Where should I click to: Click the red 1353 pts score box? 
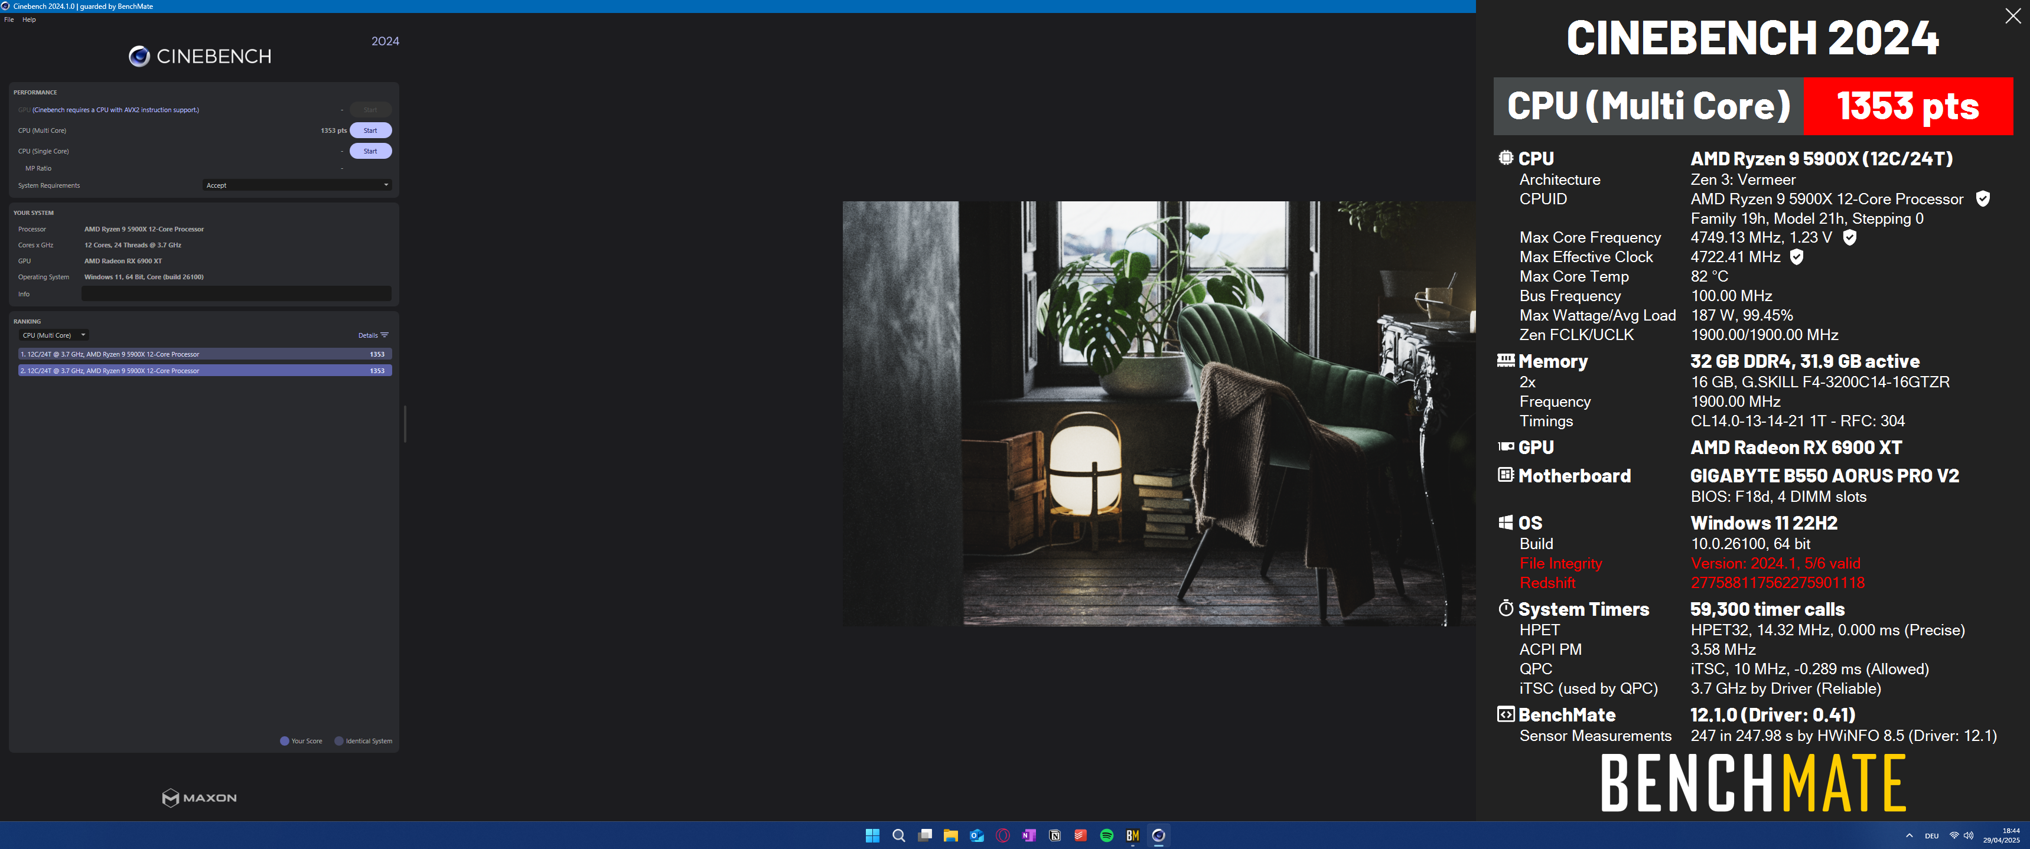click(1908, 106)
